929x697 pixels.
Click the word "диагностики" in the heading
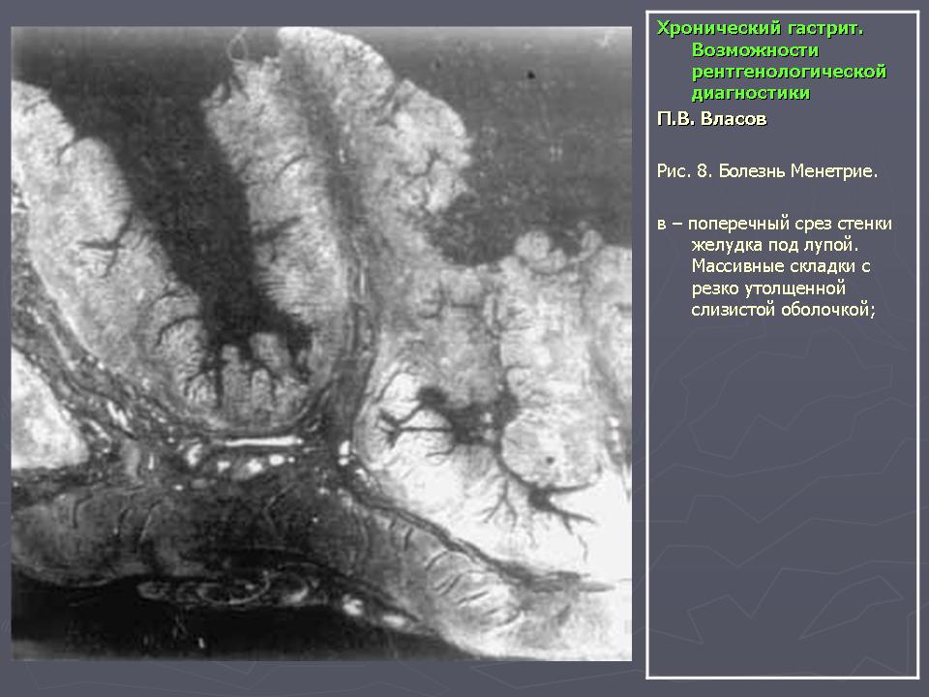click(x=751, y=93)
